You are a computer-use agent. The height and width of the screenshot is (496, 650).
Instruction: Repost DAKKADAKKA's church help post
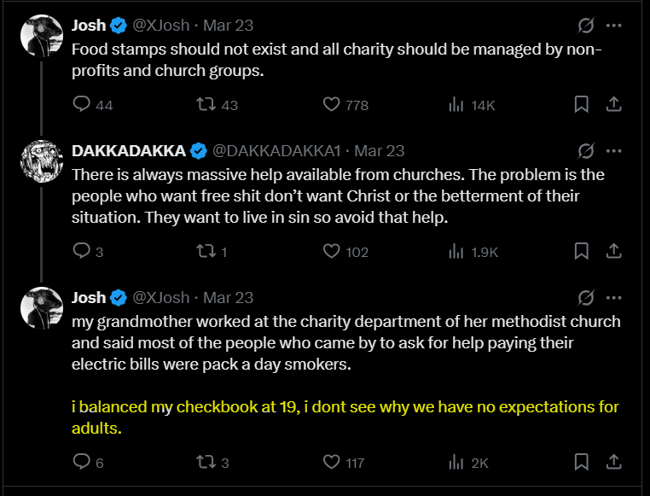tap(206, 251)
